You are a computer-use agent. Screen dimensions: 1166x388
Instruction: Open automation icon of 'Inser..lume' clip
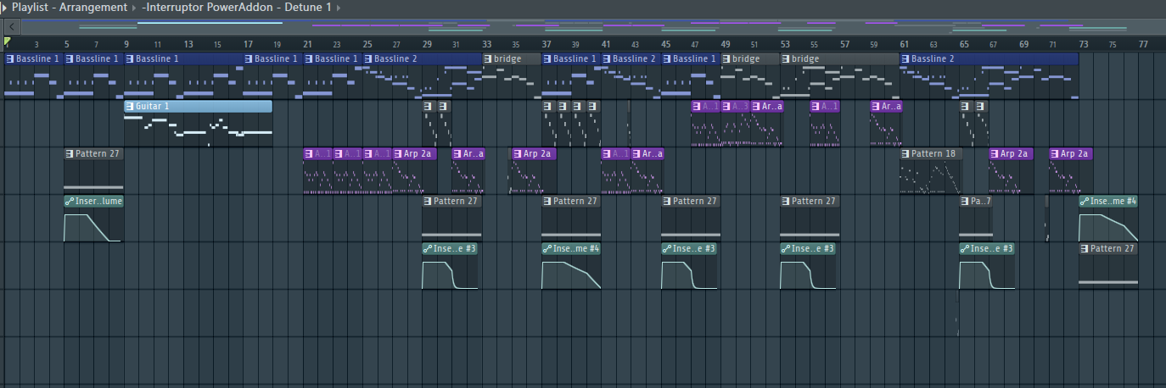[70, 202]
